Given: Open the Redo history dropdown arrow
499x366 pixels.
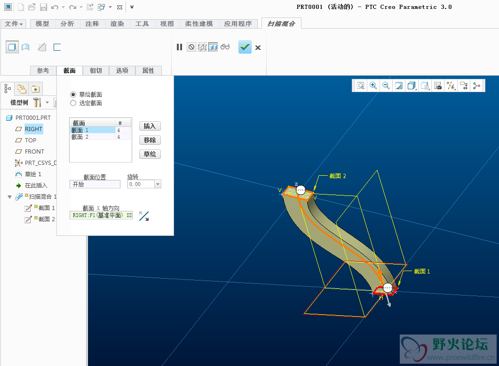Looking at the screenshot, I should pos(81,7).
